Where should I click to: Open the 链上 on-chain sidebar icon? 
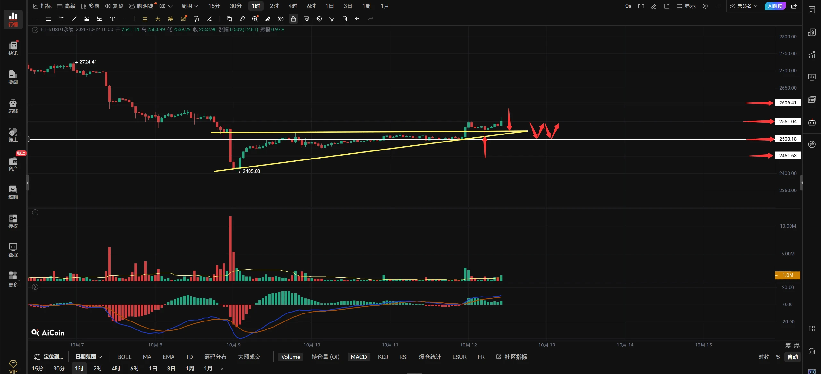click(x=13, y=135)
